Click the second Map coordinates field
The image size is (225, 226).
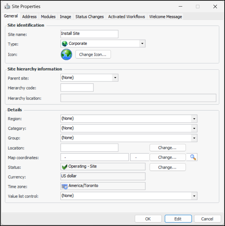click(140, 157)
